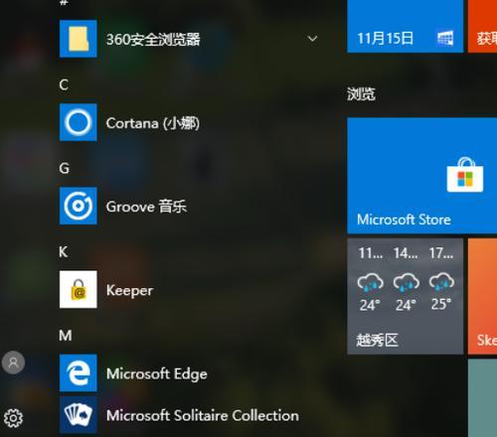Open the 11月15日 calendar tile
Viewport: 497px width, 437px height.
[406, 26]
